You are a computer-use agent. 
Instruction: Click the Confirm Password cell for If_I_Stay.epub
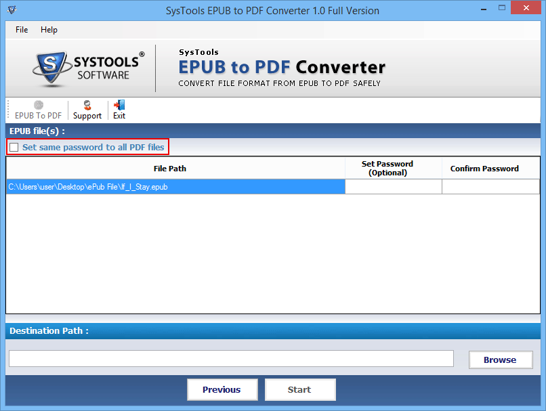490,187
